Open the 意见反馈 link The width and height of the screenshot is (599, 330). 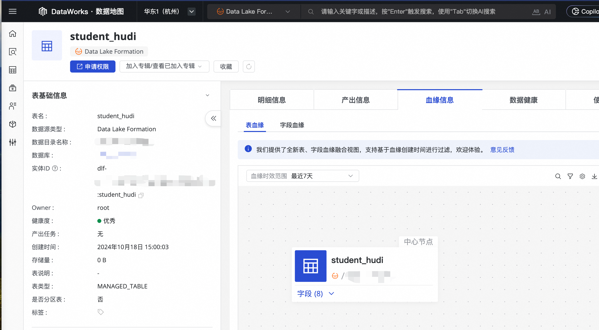(x=502, y=150)
